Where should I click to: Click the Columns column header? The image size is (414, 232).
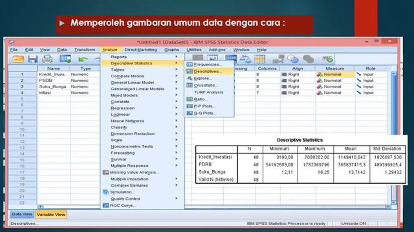267,68
